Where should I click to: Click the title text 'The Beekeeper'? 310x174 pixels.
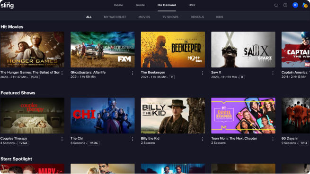(x=153, y=72)
